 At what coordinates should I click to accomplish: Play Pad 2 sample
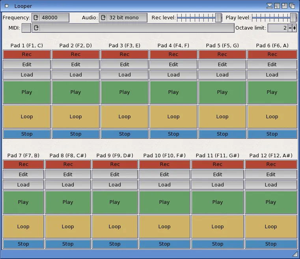point(76,92)
